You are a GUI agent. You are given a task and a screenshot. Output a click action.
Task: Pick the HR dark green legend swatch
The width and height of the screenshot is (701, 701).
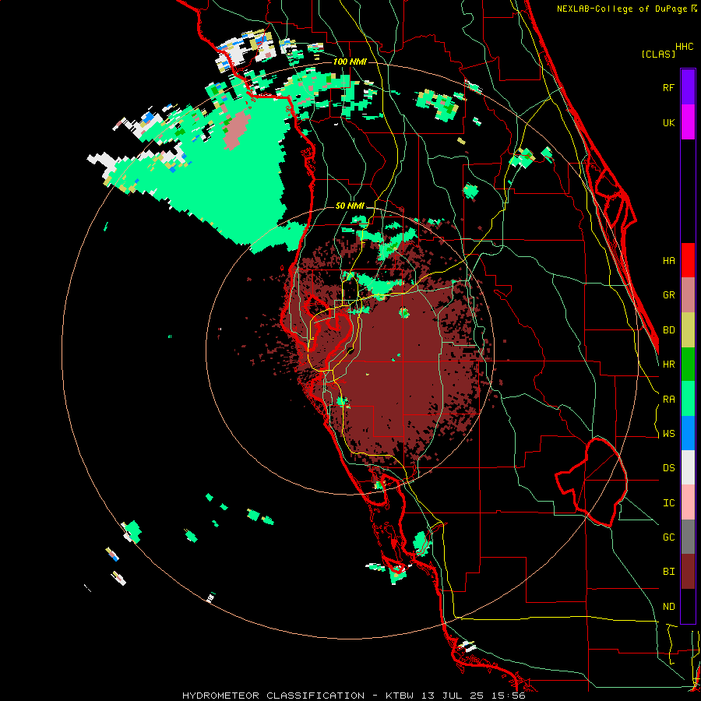(688, 365)
